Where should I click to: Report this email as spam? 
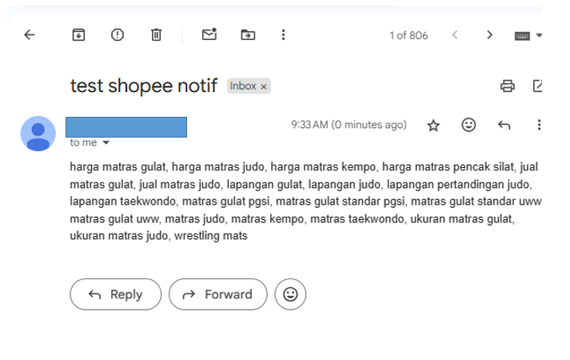click(x=118, y=35)
